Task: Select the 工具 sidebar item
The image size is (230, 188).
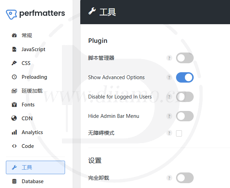Action: point(35,167)
